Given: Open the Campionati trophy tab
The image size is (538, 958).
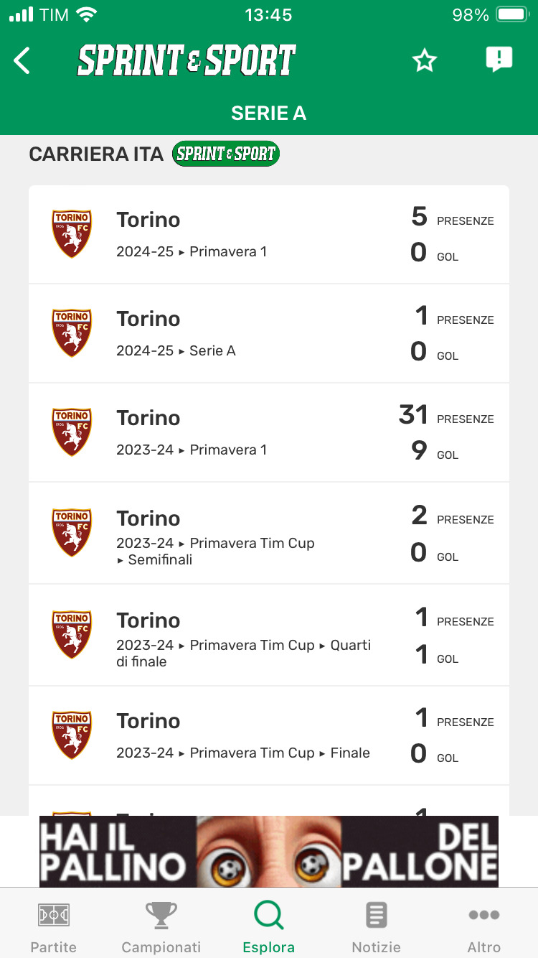Looking at the screenshot, I should 161,928.
